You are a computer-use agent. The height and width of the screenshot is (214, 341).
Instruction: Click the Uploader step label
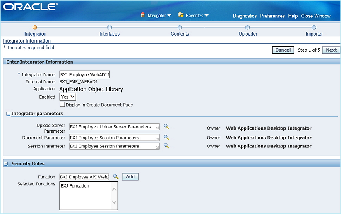(248, 34)
